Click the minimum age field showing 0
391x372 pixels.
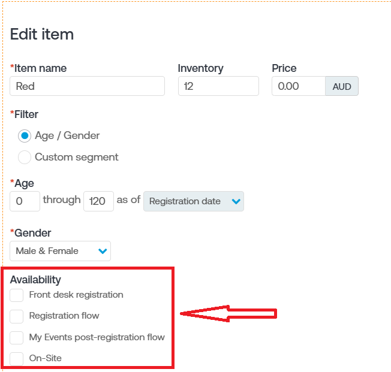(25, 201)
